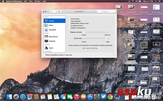This screenshot has height=101, width=163.
Task: Select Screen Shot 7.11 AM desktop file
Action: [x=144, y=7]
